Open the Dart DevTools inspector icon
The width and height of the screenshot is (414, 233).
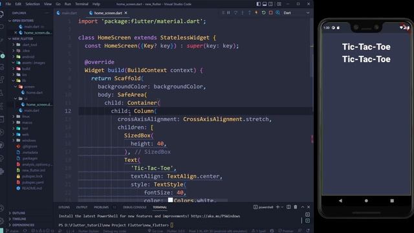[x=278, y=13]
